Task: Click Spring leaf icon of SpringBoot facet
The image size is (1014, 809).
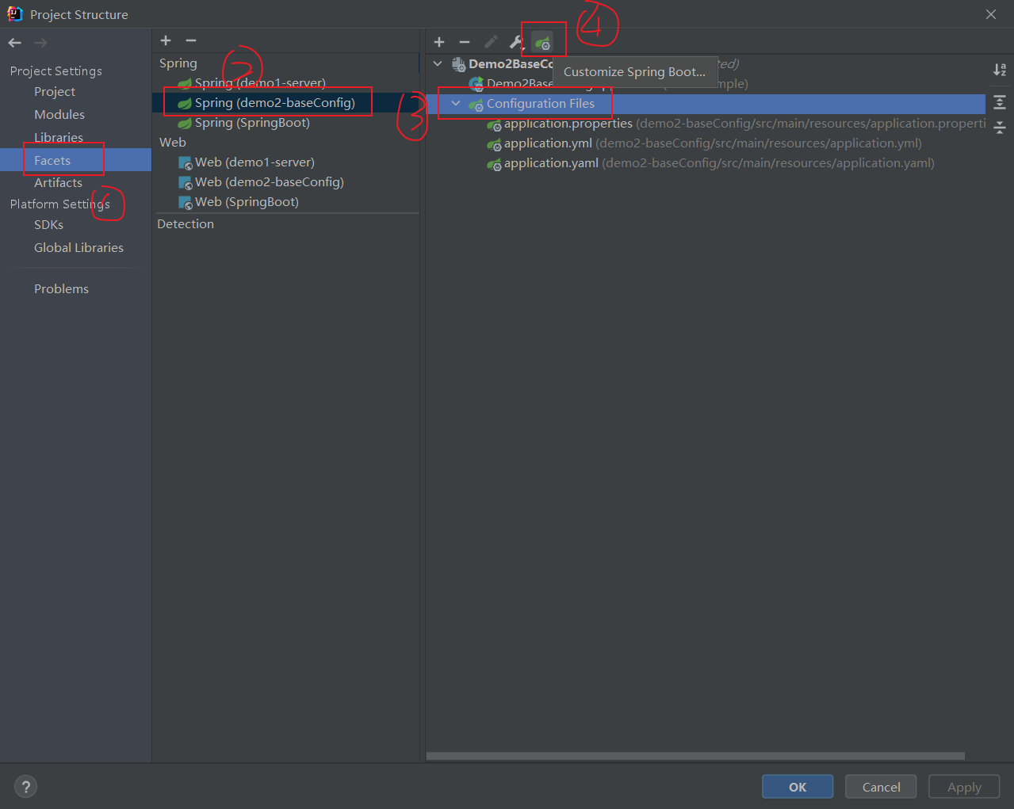Action: coord(185,123)
